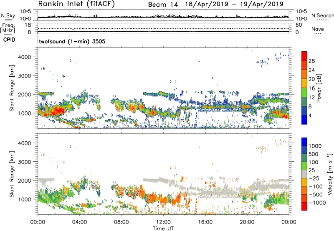Click the 3000 tick on the power panel axis
Image resolution: width=334 pixels, height=231 pixels.
(24, 76)
